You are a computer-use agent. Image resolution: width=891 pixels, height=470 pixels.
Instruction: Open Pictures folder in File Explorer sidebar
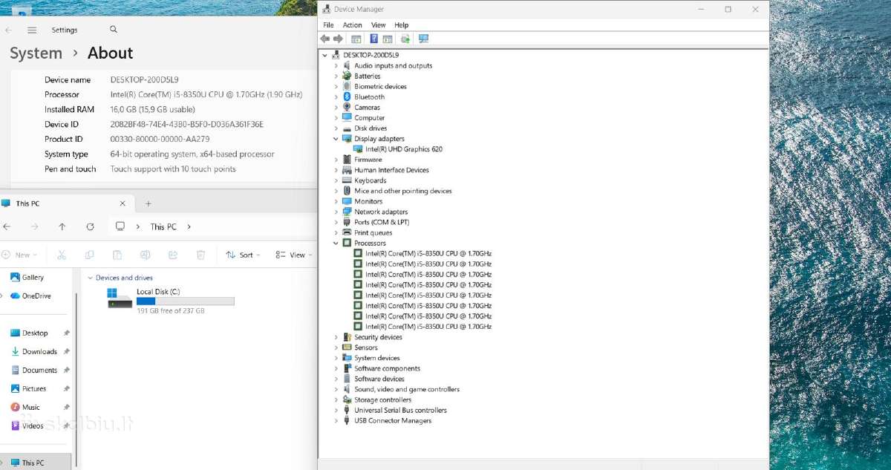28,388
